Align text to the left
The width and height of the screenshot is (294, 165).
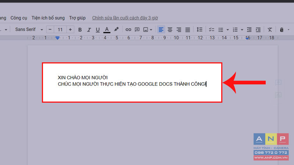coord(161,30)
